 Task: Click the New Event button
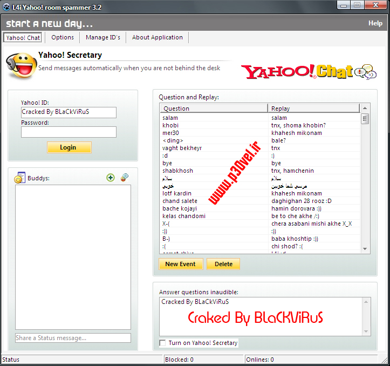[x=181, y=264]
